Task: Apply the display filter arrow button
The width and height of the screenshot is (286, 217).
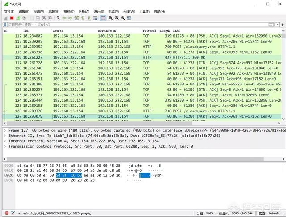Action: [x=271, y=25]
